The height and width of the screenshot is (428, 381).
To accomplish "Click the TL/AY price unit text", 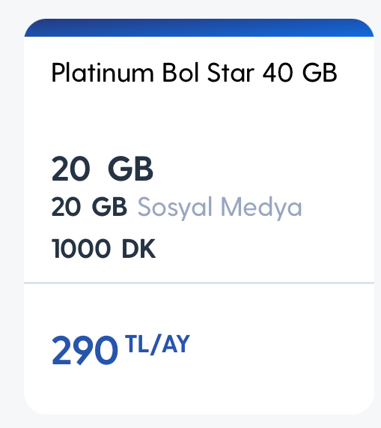I will [x=157, y=345].
